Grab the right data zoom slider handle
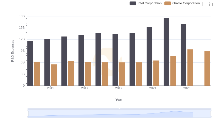216x124 pixels. (x=211, y=114)
